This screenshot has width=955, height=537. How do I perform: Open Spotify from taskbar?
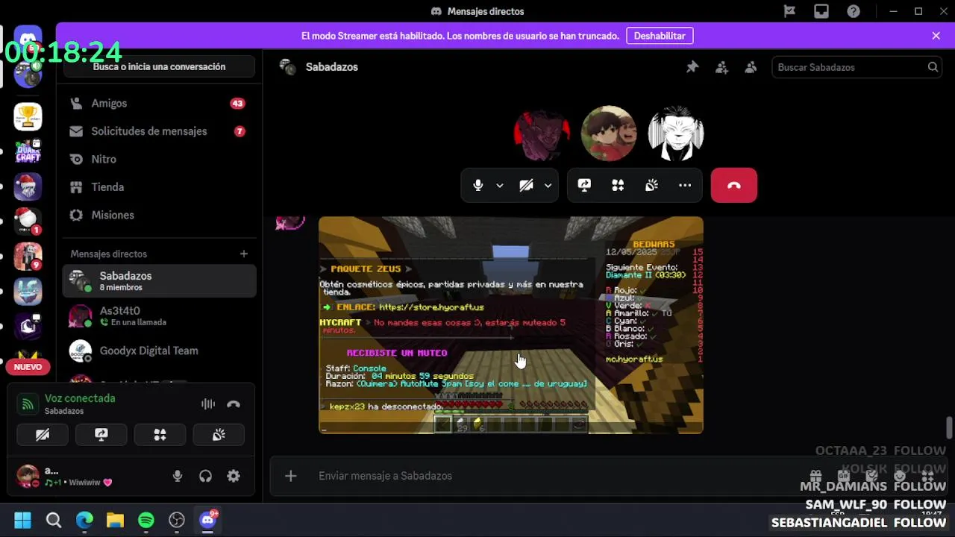tap(145, 520)
